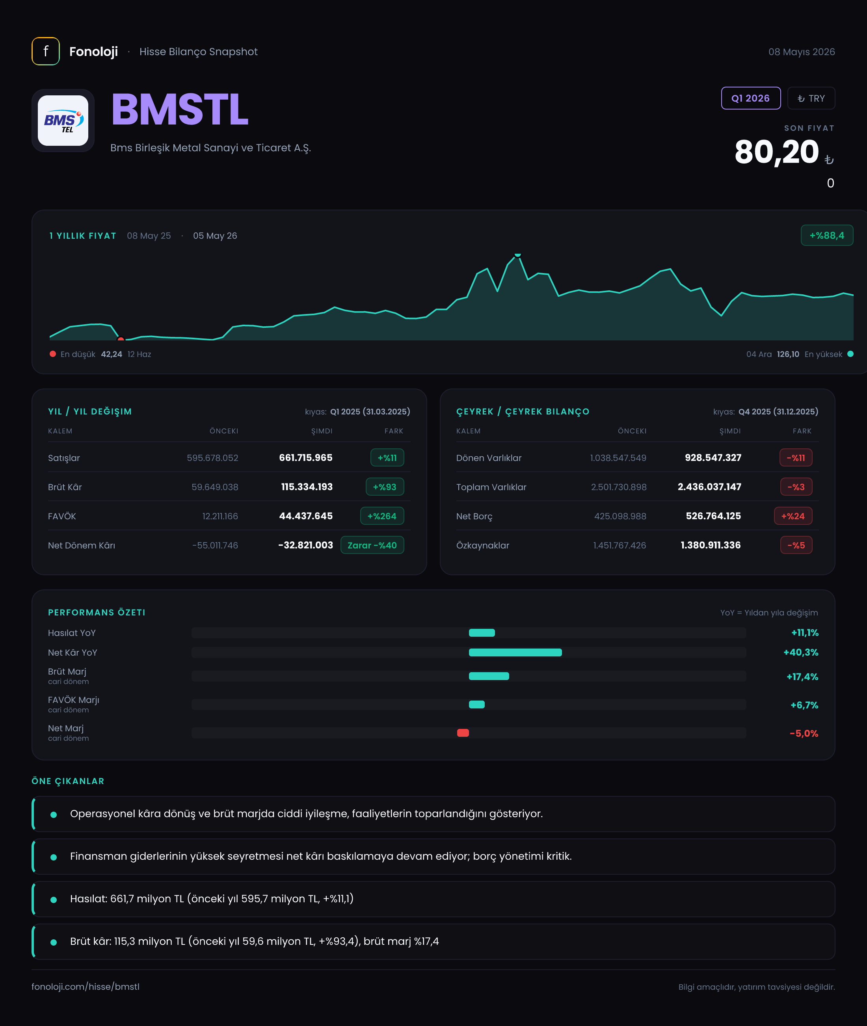The image size is (867, 1026).
Task: Click the Zarar -%40 badge
Action: (x=372, y=545)
